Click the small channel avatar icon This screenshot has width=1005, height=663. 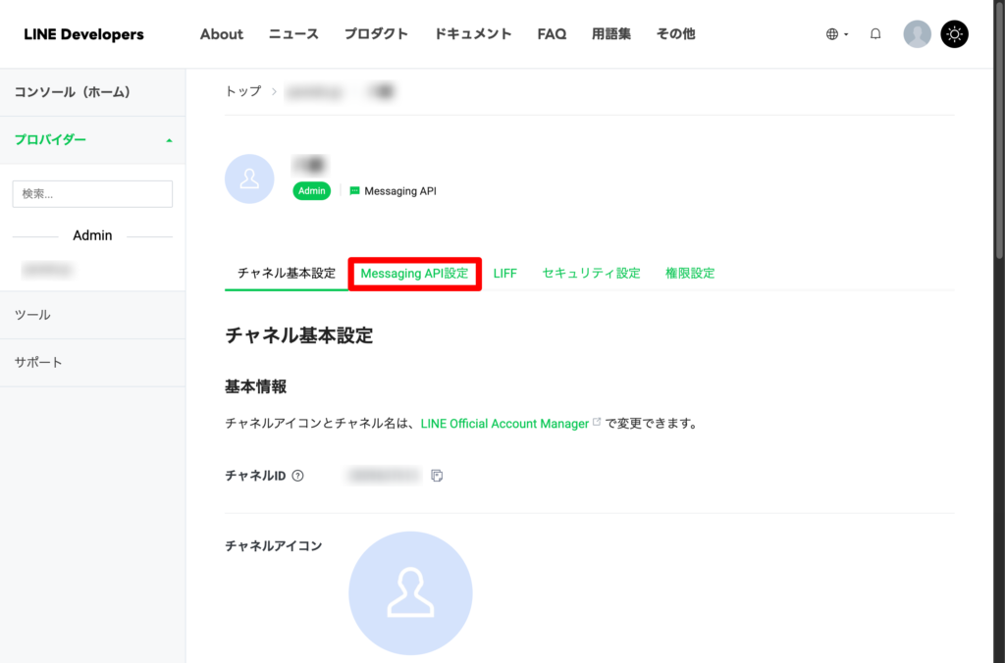click(249, 178)
